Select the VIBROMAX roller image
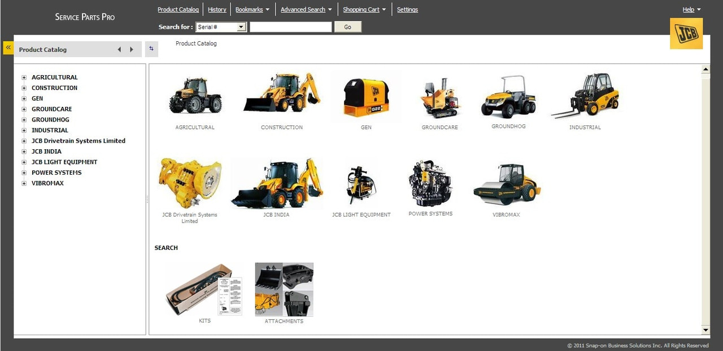Screen dimensions: 723x351 pos(507,184)
